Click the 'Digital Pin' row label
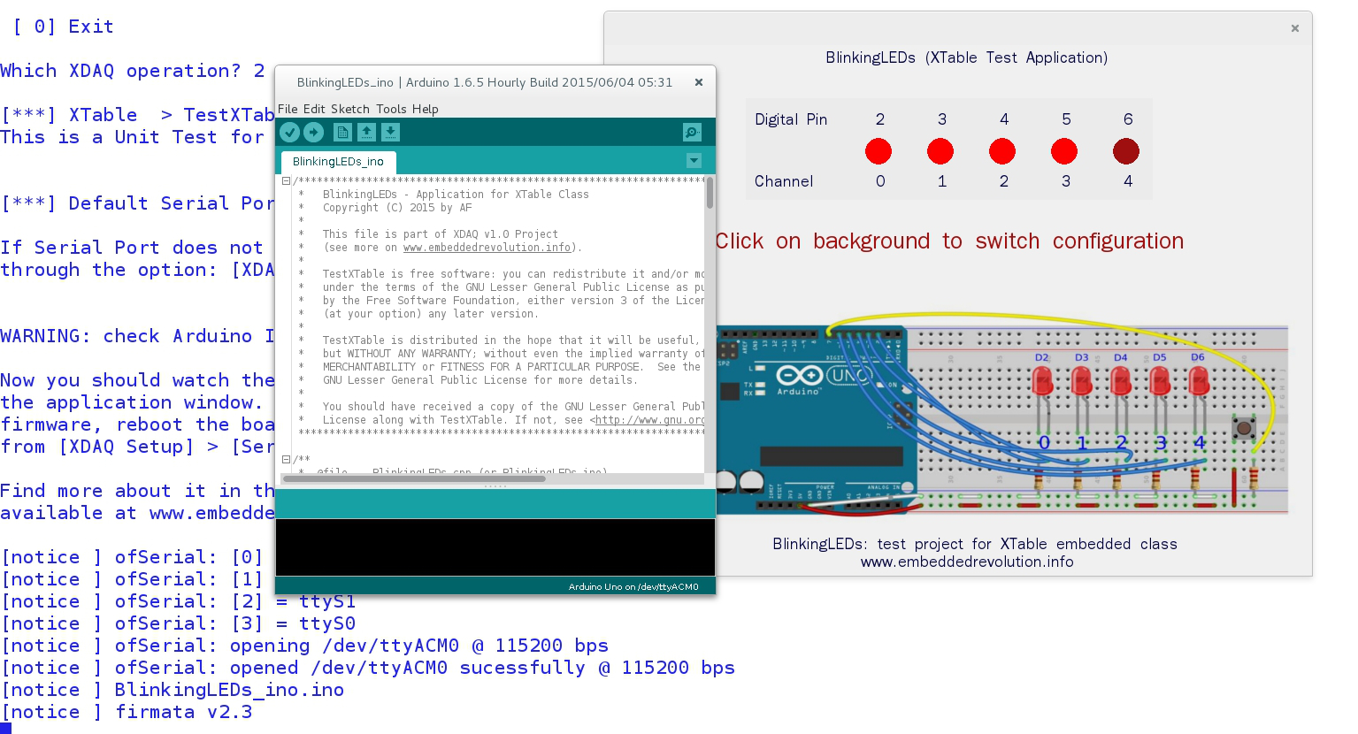The height and width of the screenshot is (734, 1358). tap(791, 119)
